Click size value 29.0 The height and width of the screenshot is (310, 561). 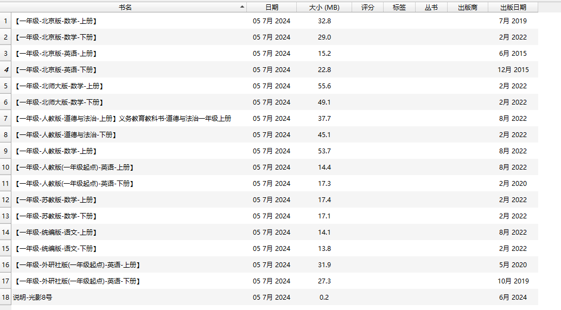(324, 37)
